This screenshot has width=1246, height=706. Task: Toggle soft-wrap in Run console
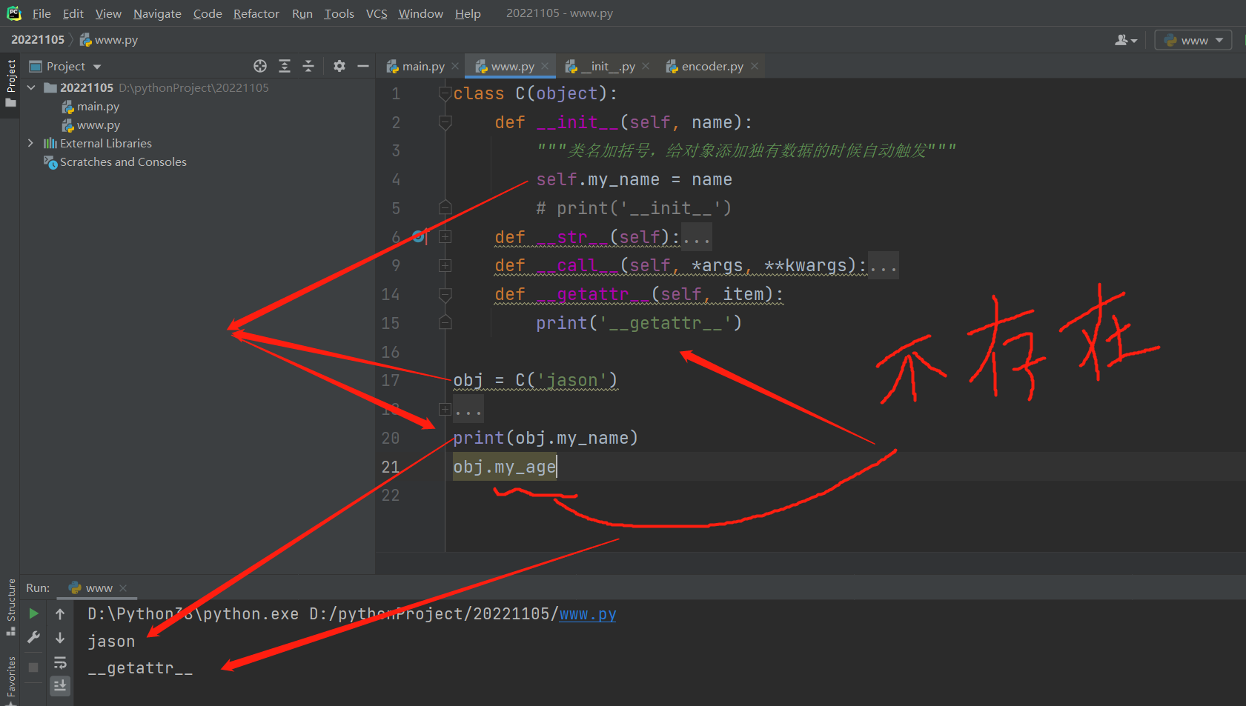point(60,662)
